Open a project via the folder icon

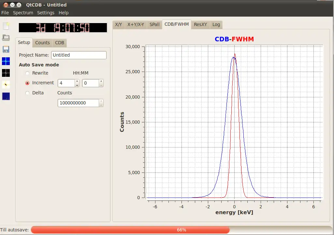pyautogui.click(x=6, y=38)
